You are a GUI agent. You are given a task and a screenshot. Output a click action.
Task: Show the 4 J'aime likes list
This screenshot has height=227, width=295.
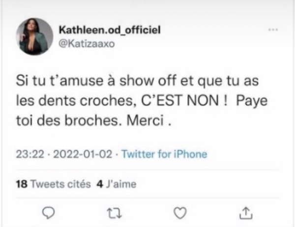pyautogui.click(x=117, y=184)
